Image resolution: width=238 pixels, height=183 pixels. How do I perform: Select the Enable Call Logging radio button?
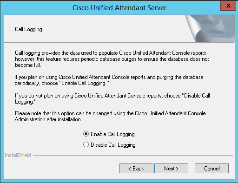click(86, 134)
